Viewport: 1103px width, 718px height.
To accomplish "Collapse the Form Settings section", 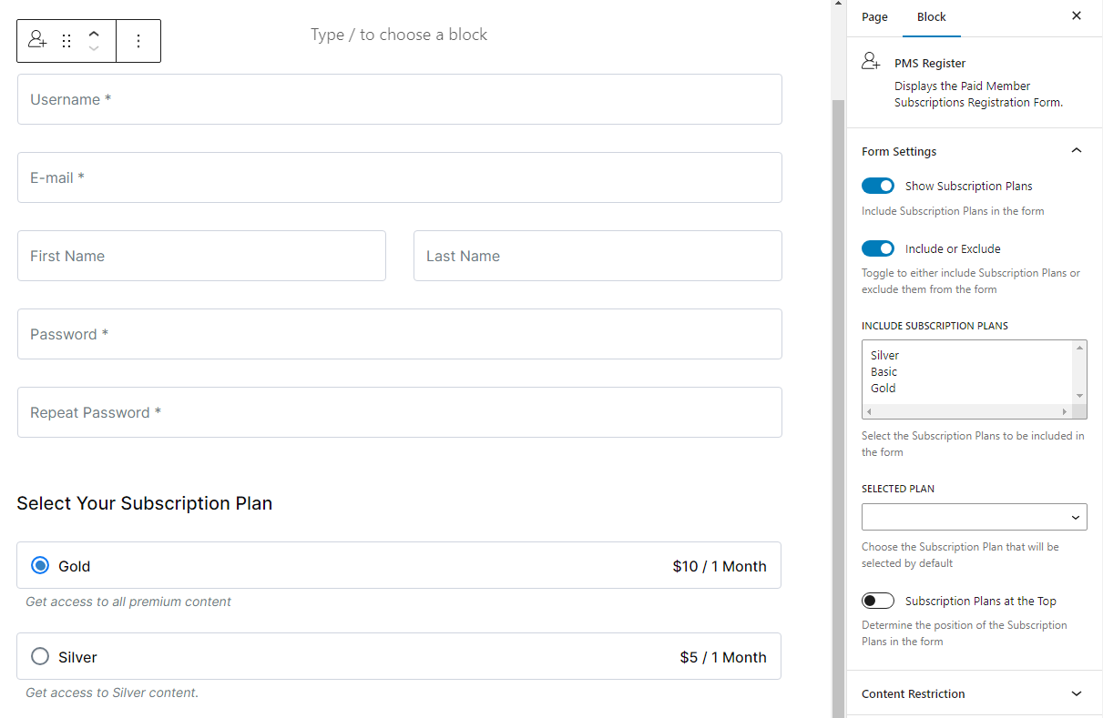I will pos(1076,151).
